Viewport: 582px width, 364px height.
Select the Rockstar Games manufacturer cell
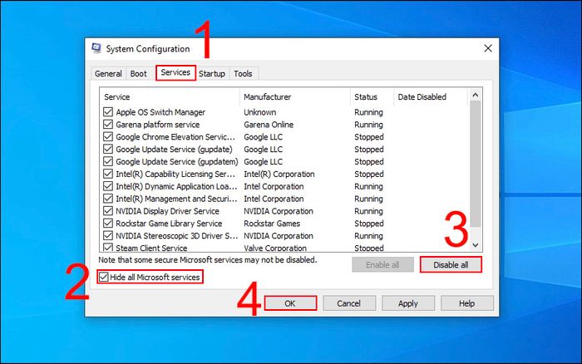click(x=272, y=224)
